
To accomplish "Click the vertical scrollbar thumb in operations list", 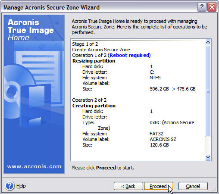I will tap(208, 91).
